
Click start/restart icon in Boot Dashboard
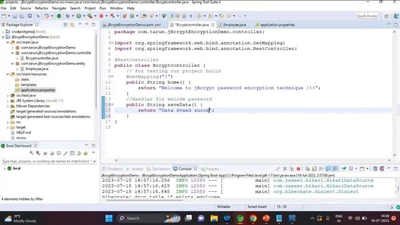[31, 153]
